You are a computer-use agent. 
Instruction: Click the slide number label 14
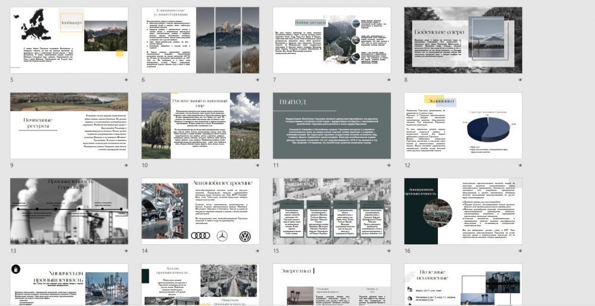tap(145, 251)
